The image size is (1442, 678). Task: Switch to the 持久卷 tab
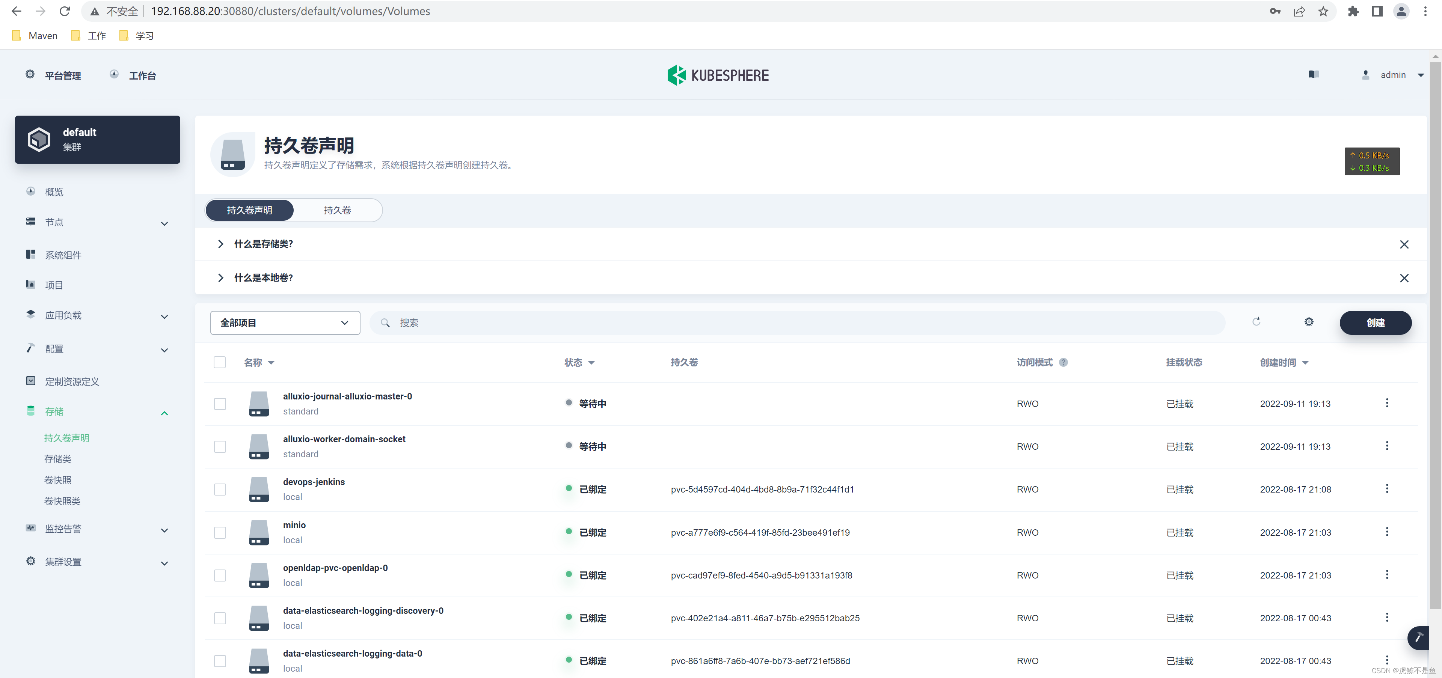point(337,210)
